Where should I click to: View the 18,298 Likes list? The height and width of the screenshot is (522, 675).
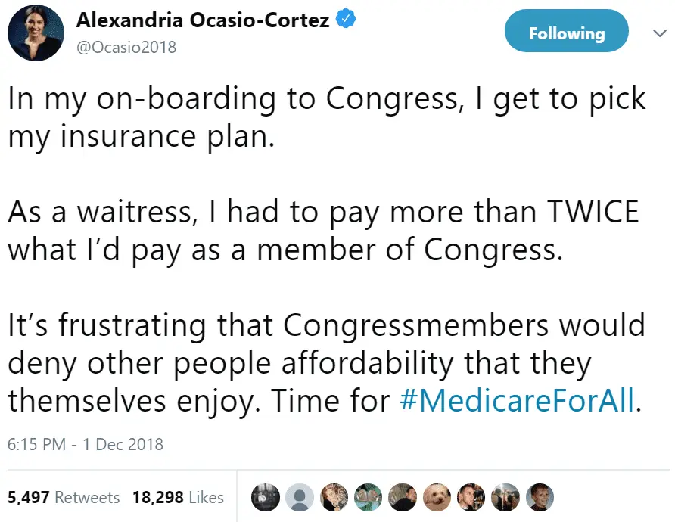tap(178, 497)
